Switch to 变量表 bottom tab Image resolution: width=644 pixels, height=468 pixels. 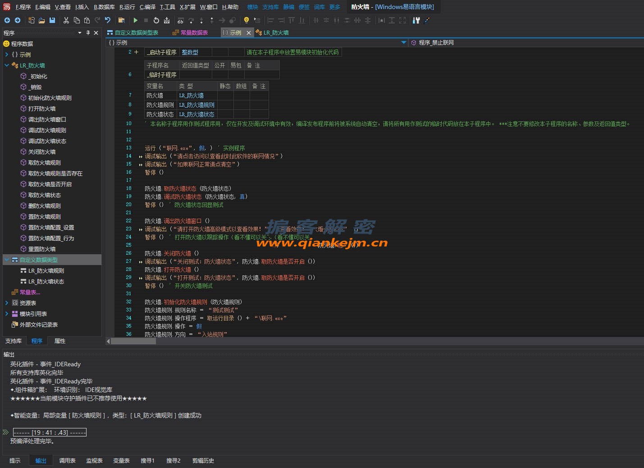coord(121,461)
